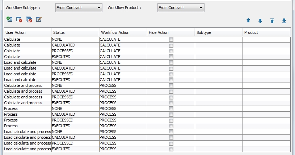
Task: Move row to bottom with barred down arrow
Action: [284, 21]
